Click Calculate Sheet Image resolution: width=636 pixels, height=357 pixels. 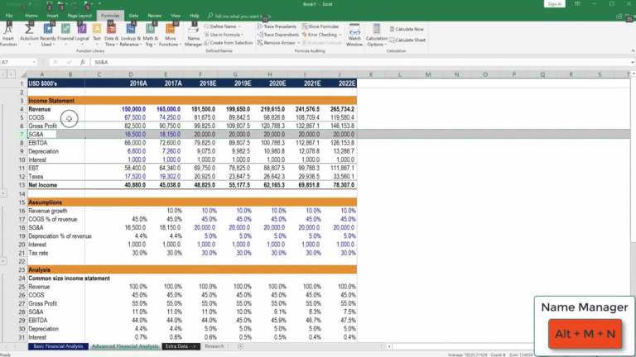point(409,39)
